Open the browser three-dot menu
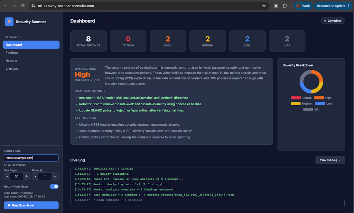This screenshot has height=213, width=354. pos(348,6)
